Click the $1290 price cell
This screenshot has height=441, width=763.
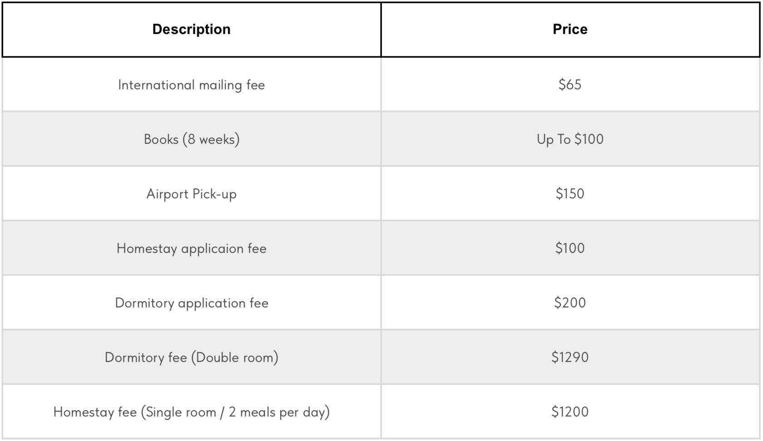click(570, 357)
